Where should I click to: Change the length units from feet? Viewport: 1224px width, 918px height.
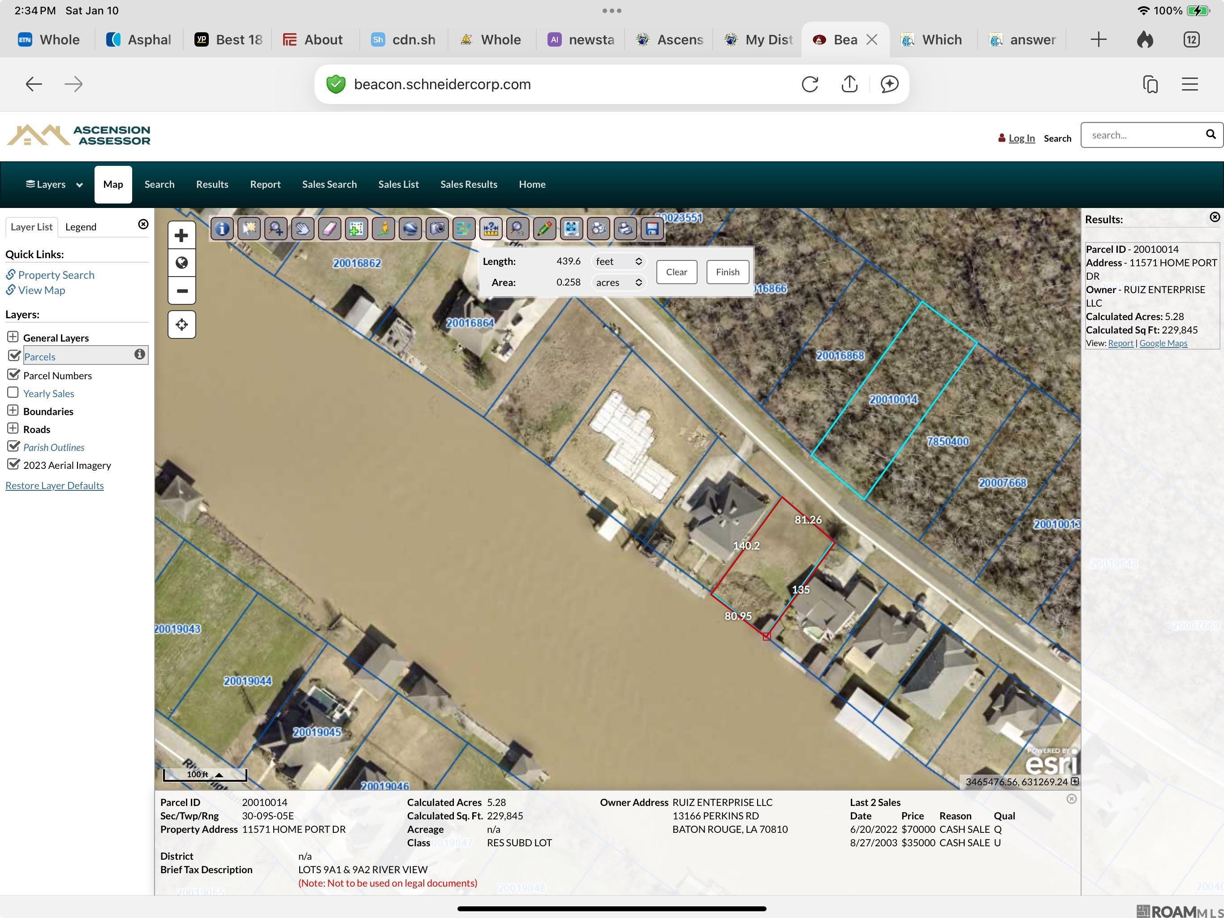click(x=618, y=261)
